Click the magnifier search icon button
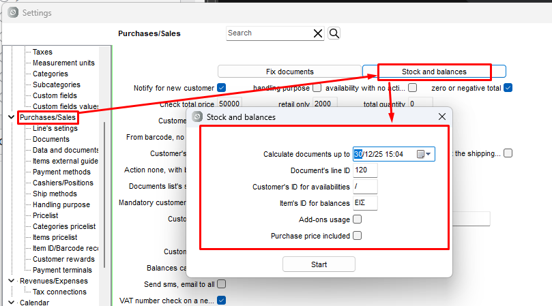 (334, 33)
